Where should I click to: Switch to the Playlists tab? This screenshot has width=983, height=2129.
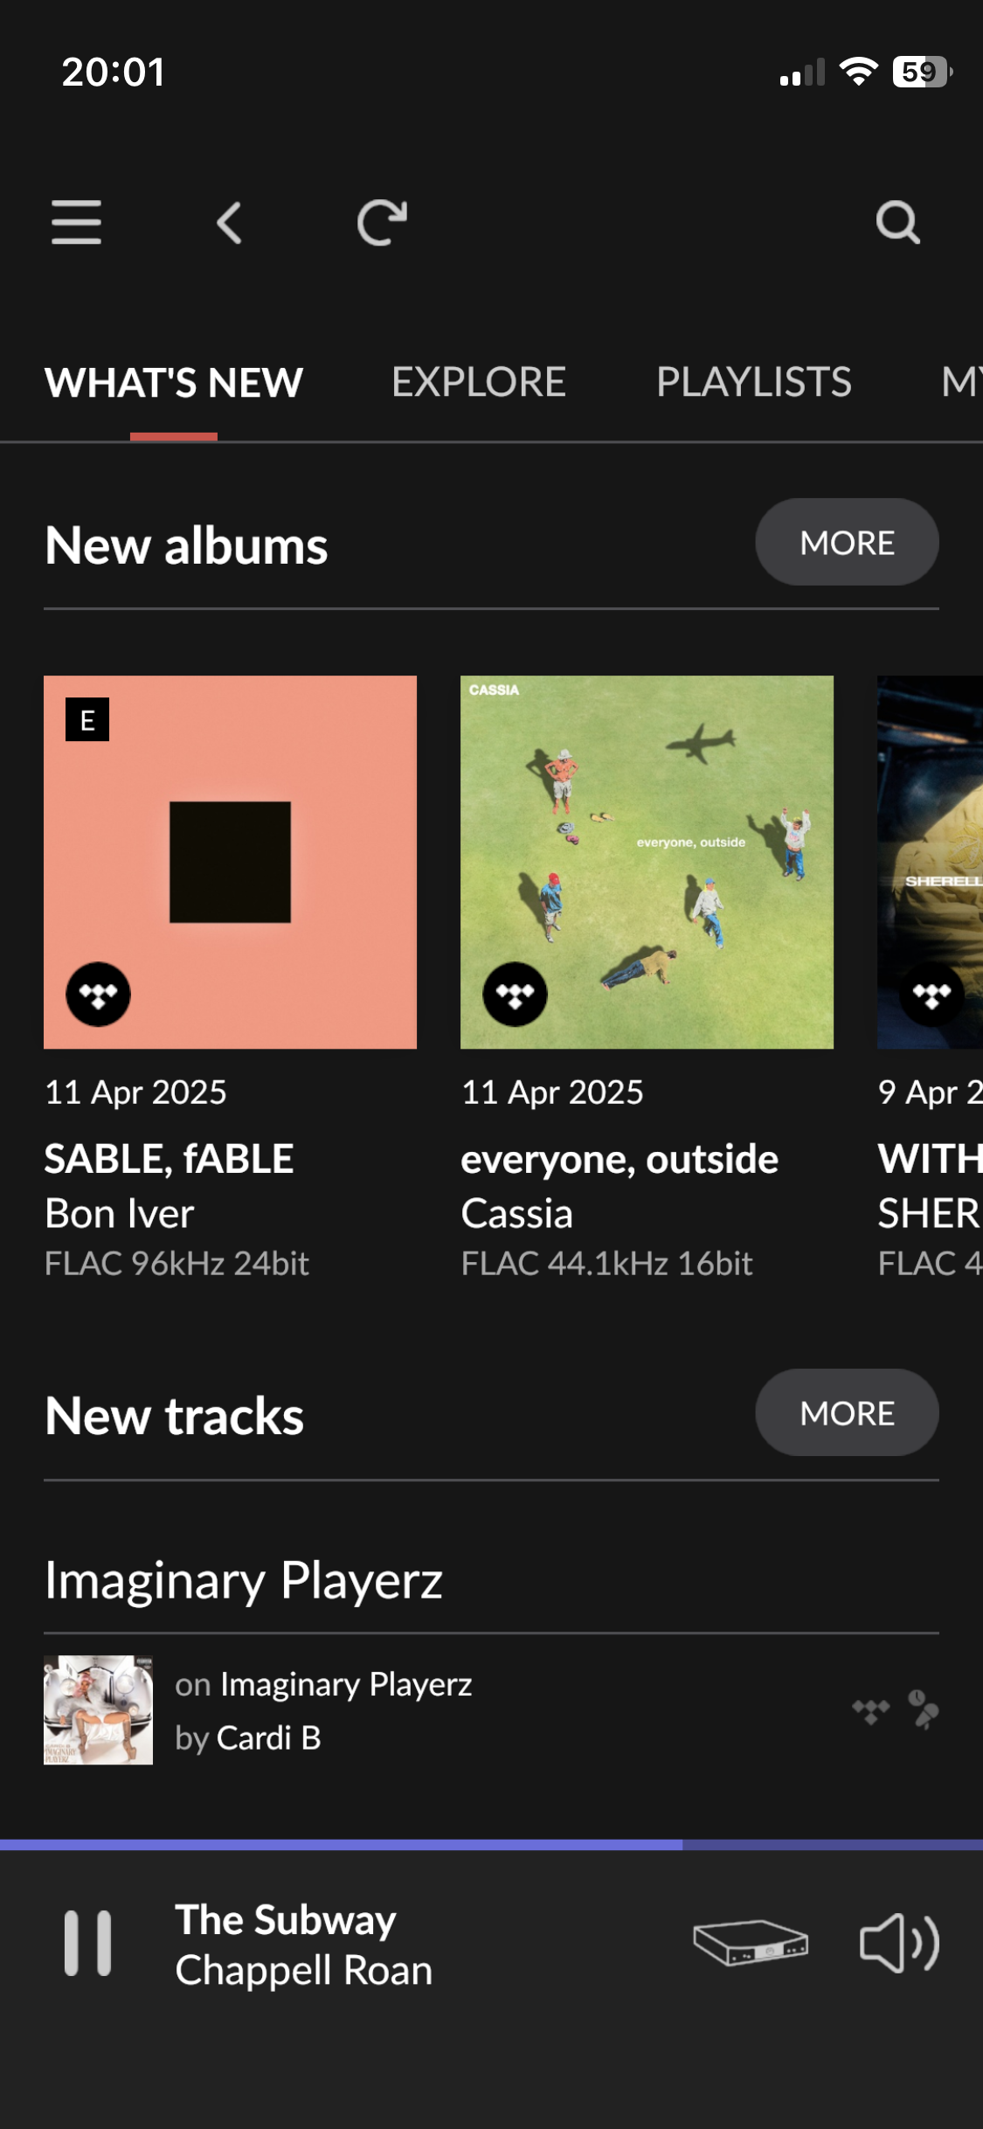coord(753,383)
